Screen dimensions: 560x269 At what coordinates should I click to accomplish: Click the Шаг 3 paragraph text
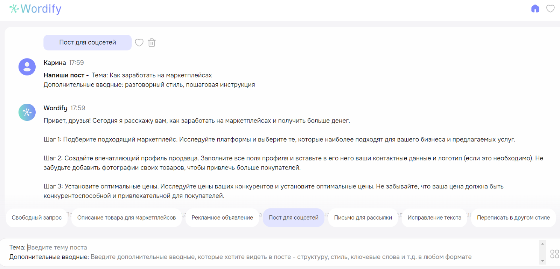pyautogui.click(x=273, y=191)
